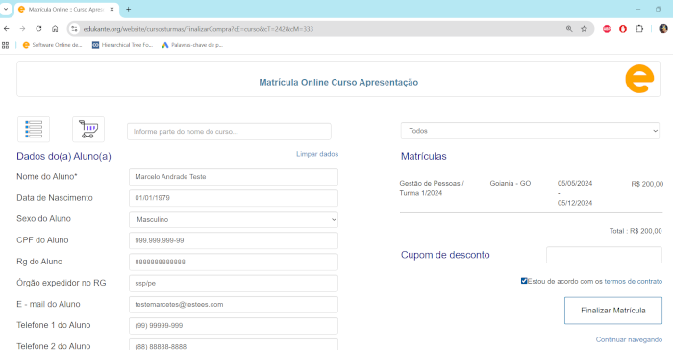The height and width of the screenshot is (350, 673).
Task: Click the Rg do Aluno field
Action: pos(234,262)
